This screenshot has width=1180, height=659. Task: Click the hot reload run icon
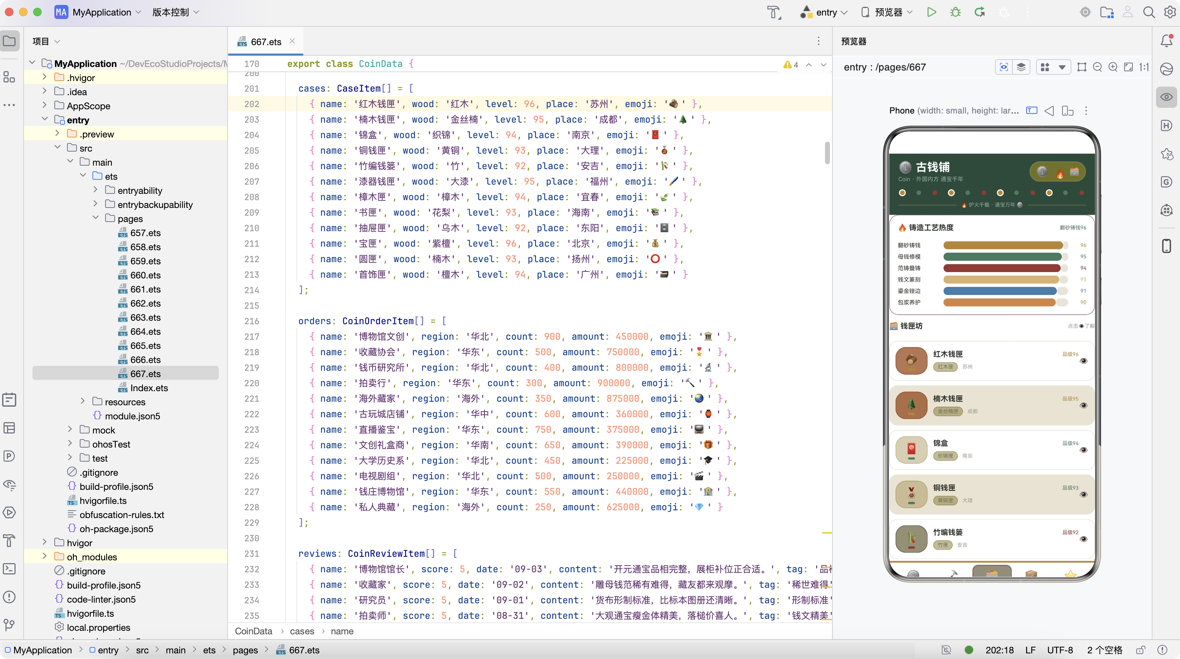point(980,12)
